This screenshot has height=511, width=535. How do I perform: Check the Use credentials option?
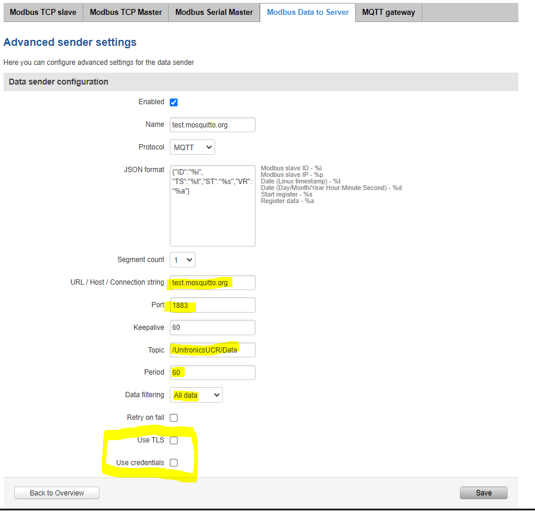pos(174,463)
